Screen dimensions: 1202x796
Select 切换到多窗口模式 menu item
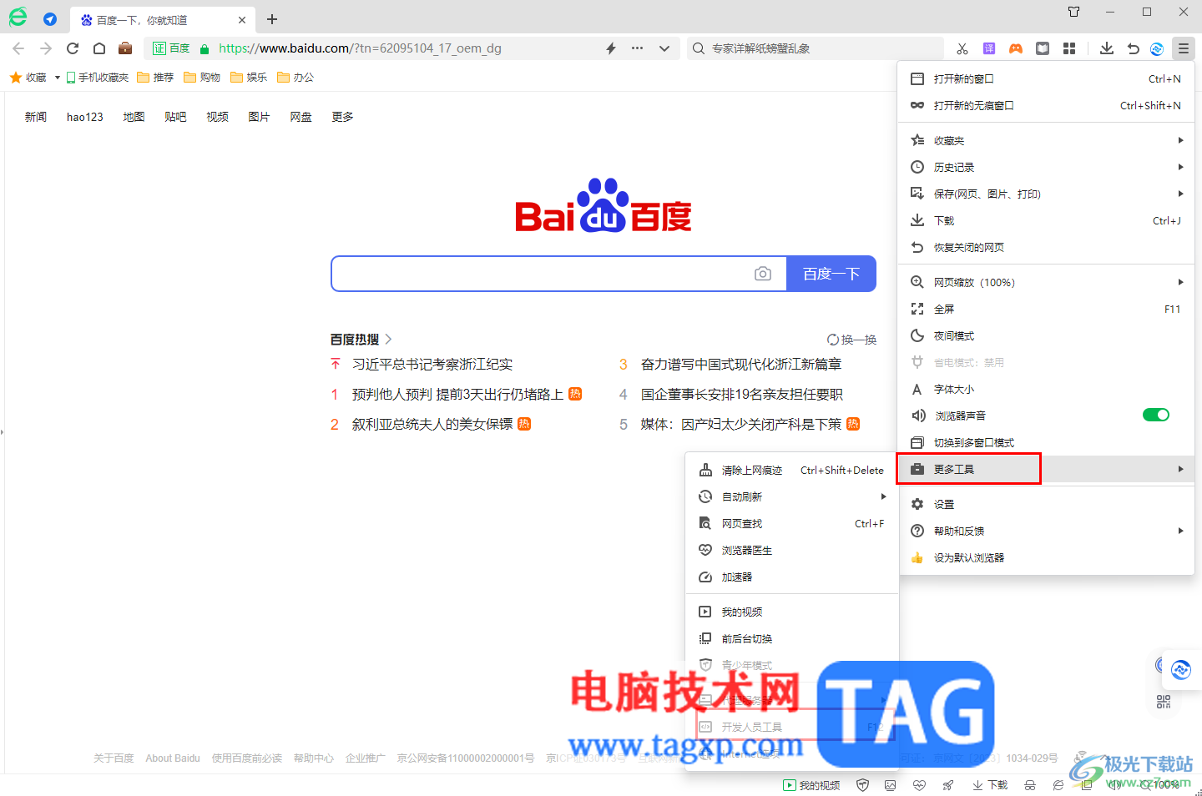(1046, 442)
